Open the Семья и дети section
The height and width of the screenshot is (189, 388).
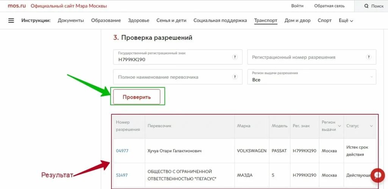(171, 20)
